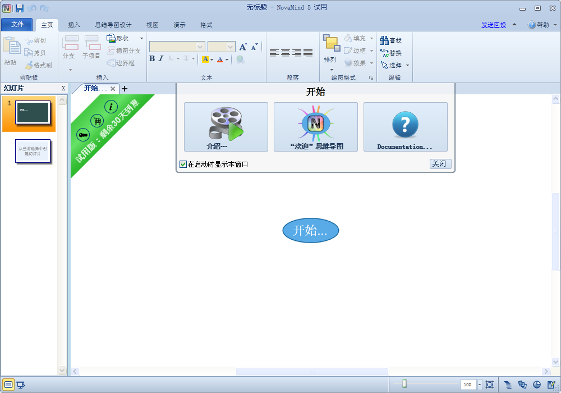Viewport: 561px width, 393px height.
Task: Click the Redo arrow in quick access bar
Action: click(44, 8)
